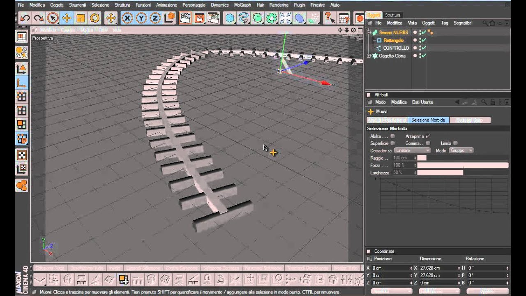Click the magnifier search icon in Objects panel
Viewport: 526px width, 296px height.
coord(485,23)
